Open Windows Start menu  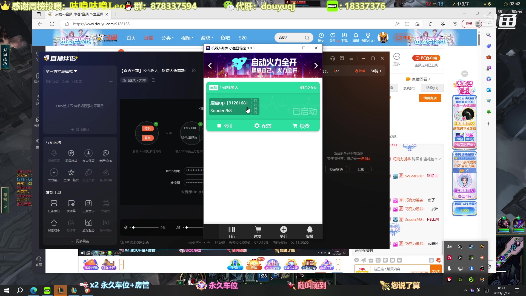pos(7,291)
